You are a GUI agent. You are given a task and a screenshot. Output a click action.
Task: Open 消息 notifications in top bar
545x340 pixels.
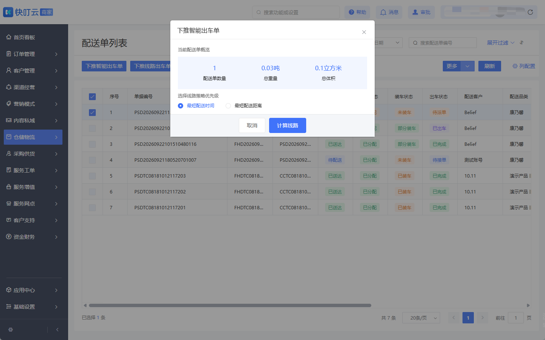pyautogui.click(x=389, y=12)
